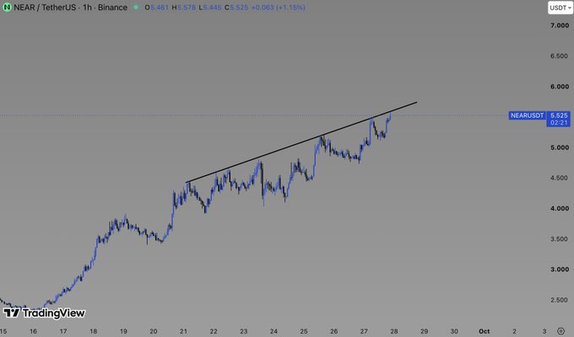
Task: Click the green market status dot
Action: (x=136, y=8)
